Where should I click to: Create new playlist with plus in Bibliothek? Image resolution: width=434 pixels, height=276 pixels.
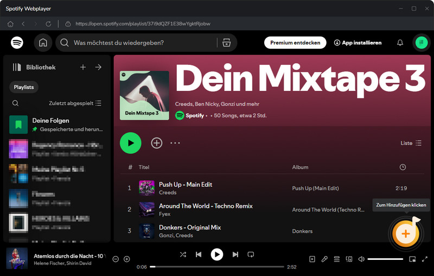[83, 67]
